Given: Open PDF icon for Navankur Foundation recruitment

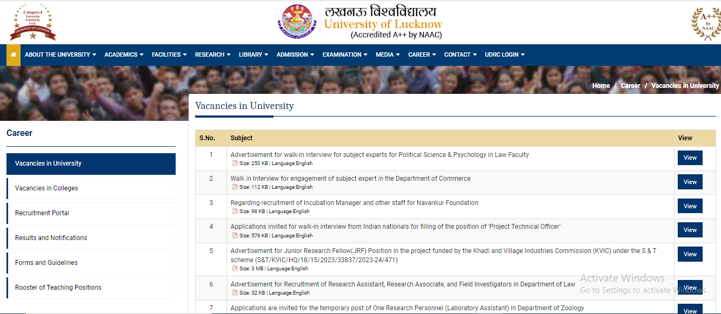Looking at the screenshot, I should tap(235, 211).
